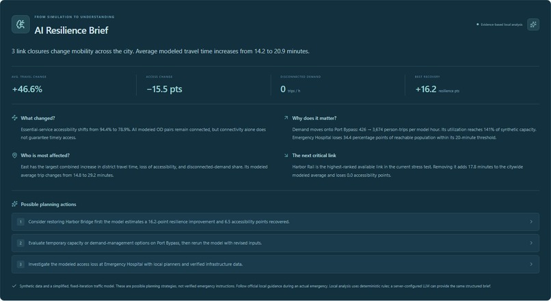This screenshot has width=551, height=301.
Task: Expand chevron on Port Bypass capacity action
Action: pos(531,243)
